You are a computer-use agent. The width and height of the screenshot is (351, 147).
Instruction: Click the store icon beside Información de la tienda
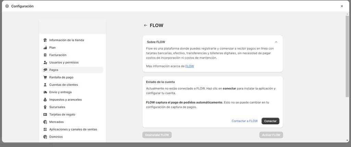45,40
